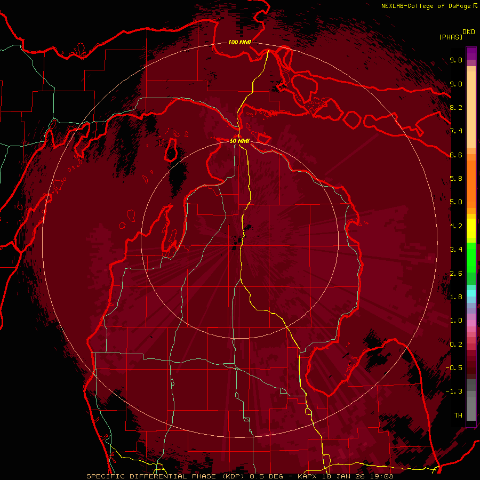Screen dimensions: 480x480
Task: Pick the bright green color bar segment
Action: [471, 257]
